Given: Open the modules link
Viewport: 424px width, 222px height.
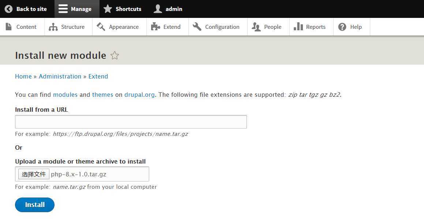Looking at the screenshot, I should tap(65, 95).
